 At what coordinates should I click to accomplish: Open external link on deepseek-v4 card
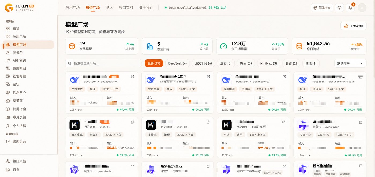[x=132, y=77]
